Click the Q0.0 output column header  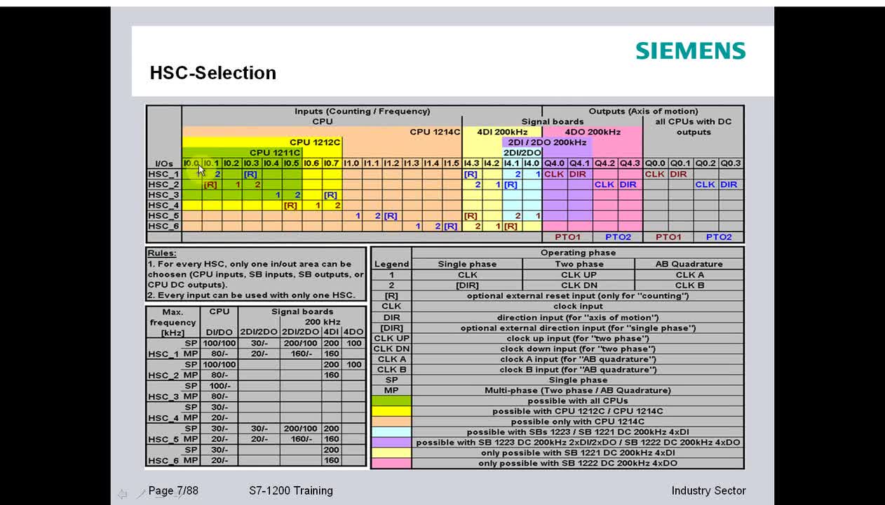click(x=656, y=163)
